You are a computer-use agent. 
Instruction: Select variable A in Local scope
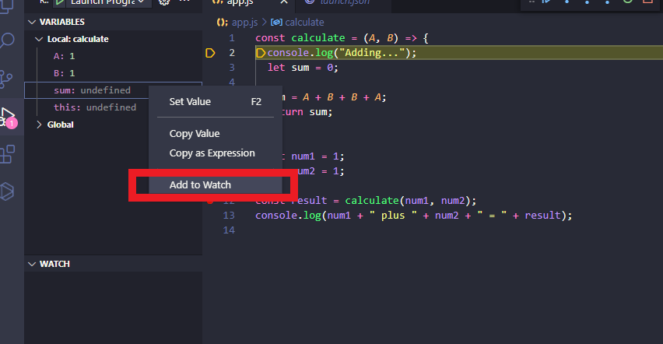point(64,56)
